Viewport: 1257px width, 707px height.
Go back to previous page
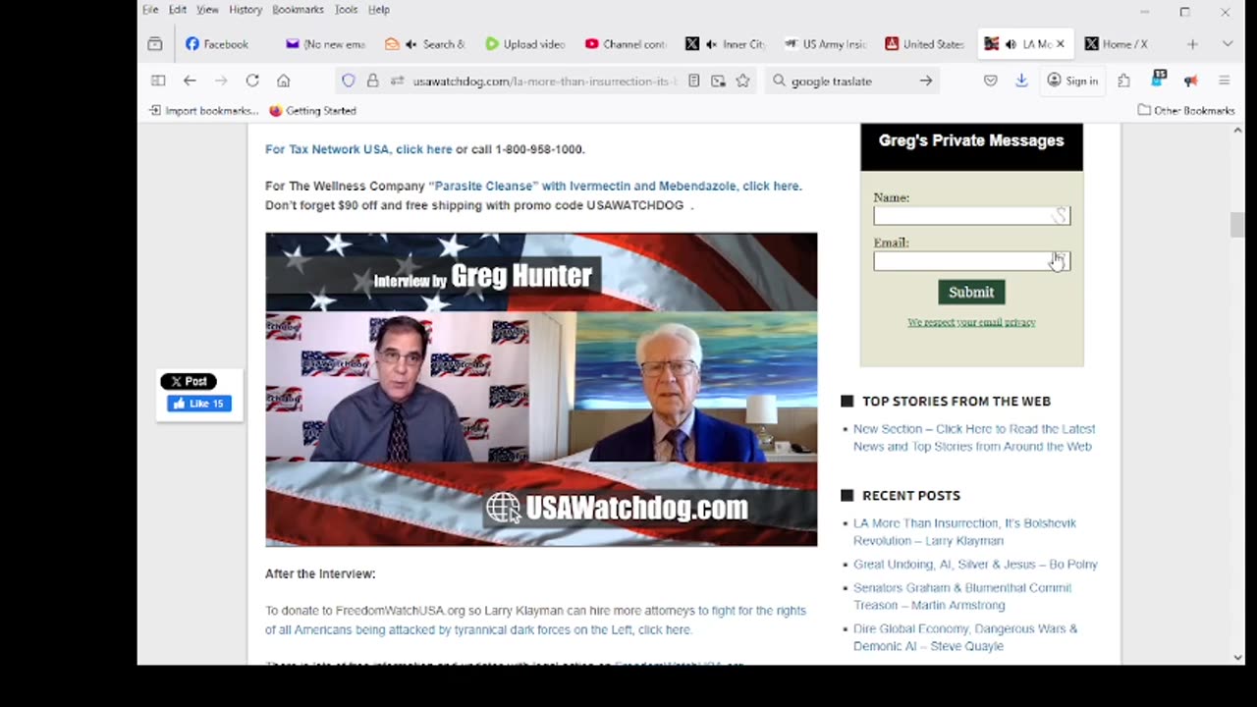(190, 81)
